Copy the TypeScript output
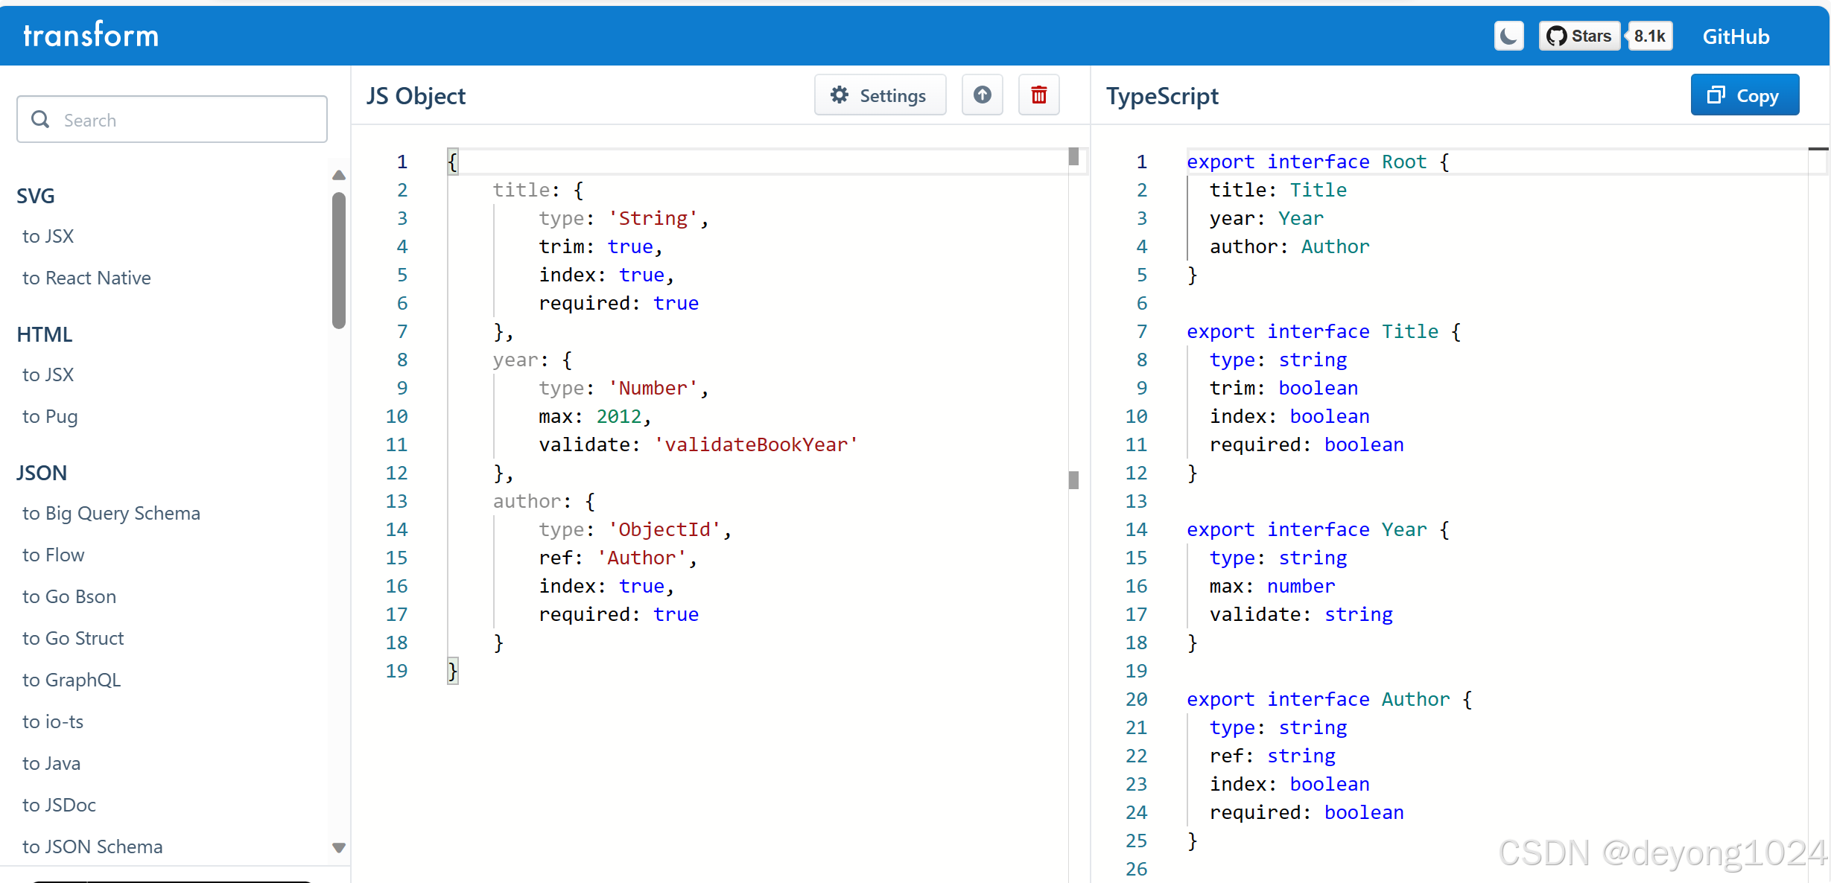The image size is (1831, 883). (x=1745, y=95)
